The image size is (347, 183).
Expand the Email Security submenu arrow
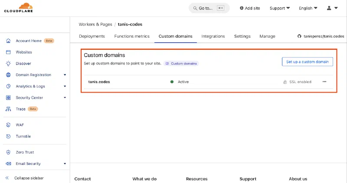click(65, 164)
